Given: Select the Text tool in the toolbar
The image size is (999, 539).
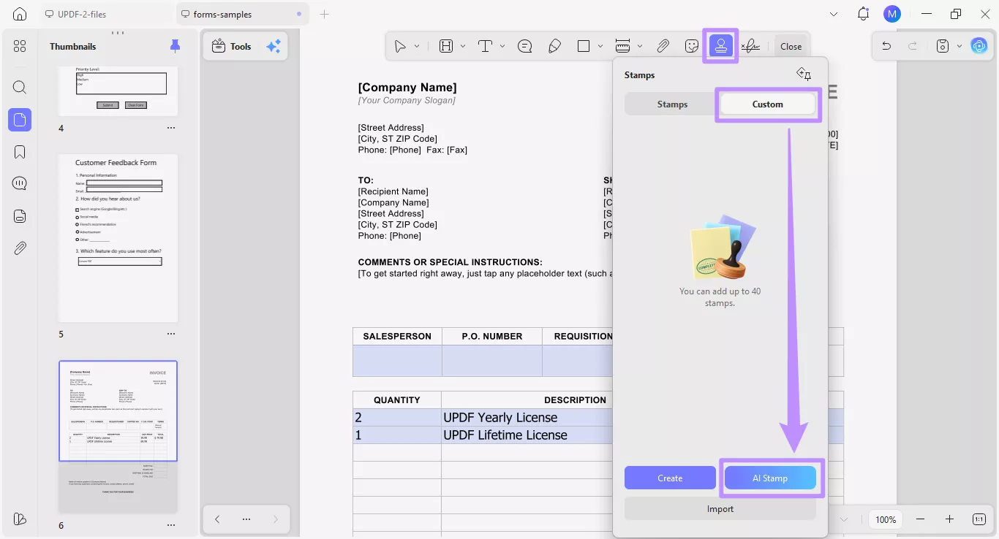Looking at the screenshot, I should [x=485, y=45].
